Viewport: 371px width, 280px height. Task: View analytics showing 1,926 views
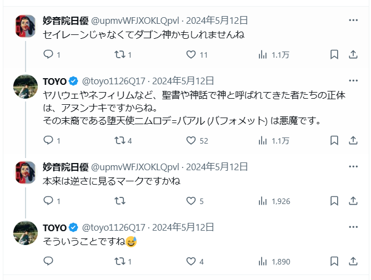coord(263,201)
